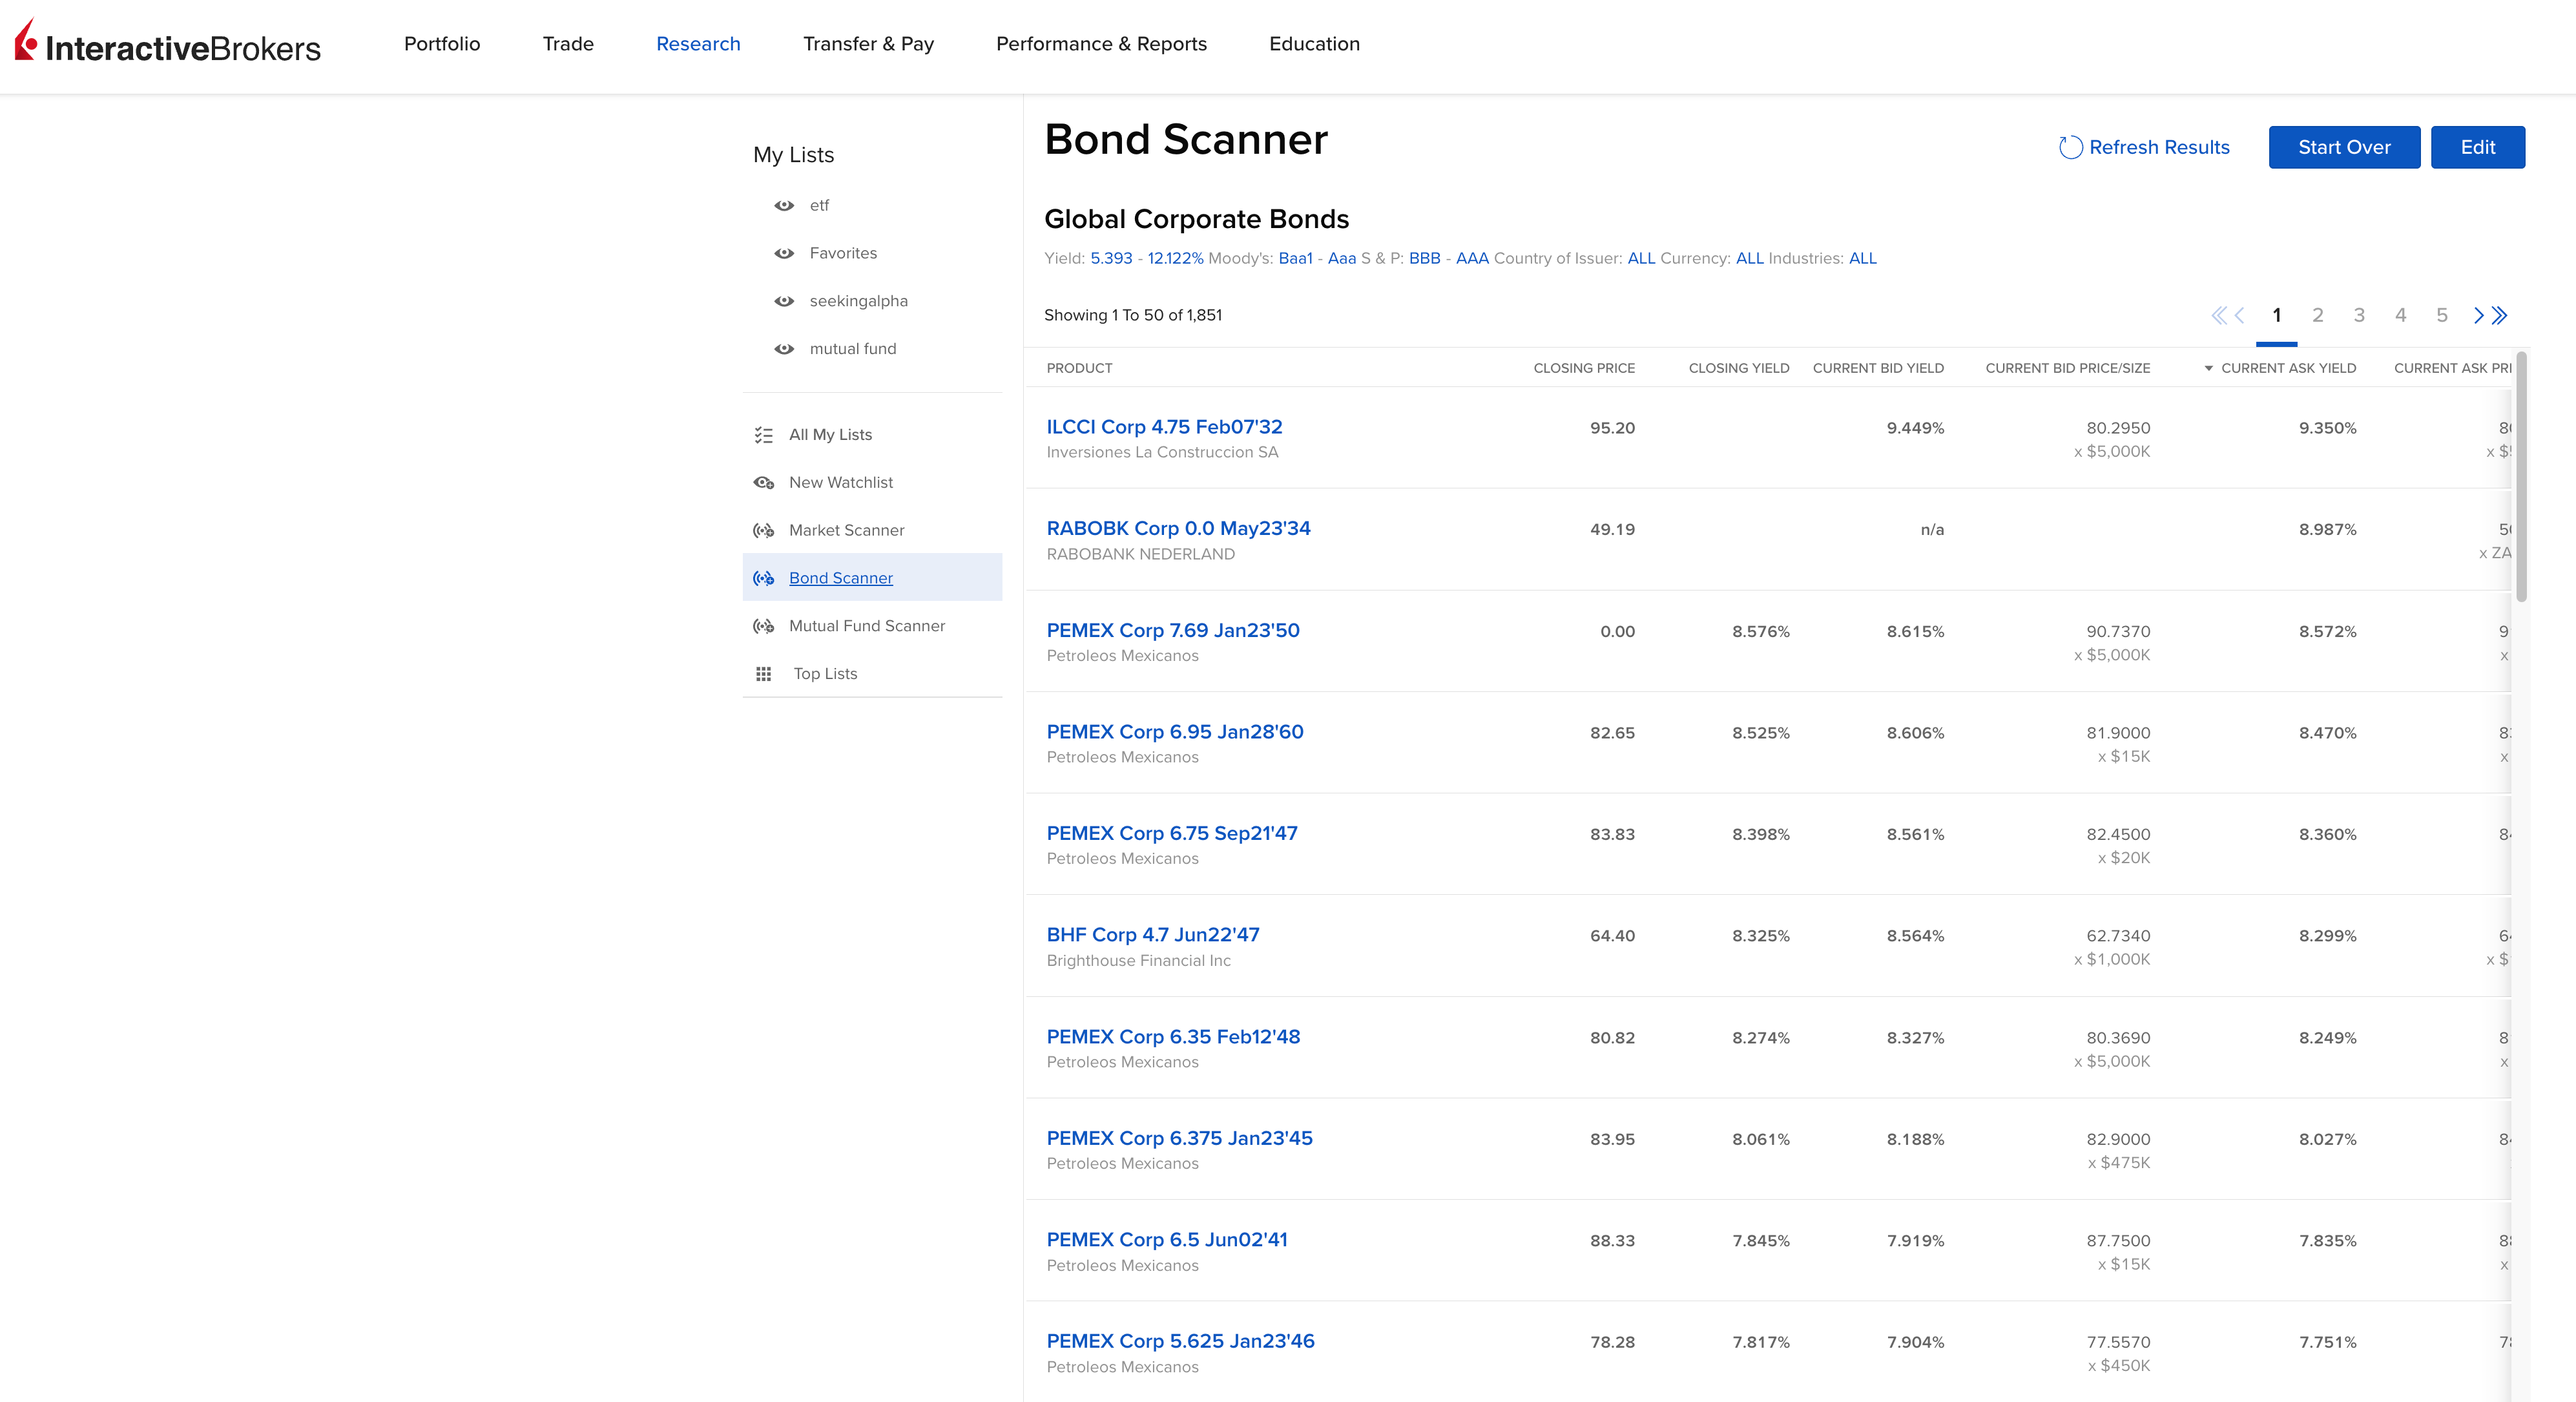Sort by Current Bid Price/Size column header
2576x1402 pixels.
coord(2067,369)
